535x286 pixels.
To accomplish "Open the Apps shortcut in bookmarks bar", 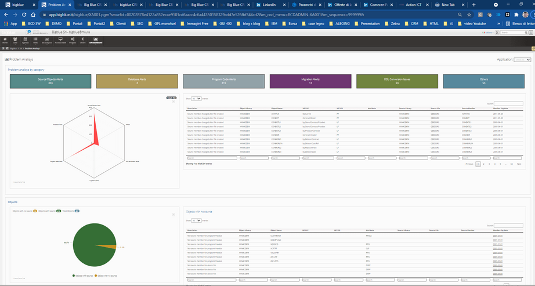I will [x=10, y=24].
